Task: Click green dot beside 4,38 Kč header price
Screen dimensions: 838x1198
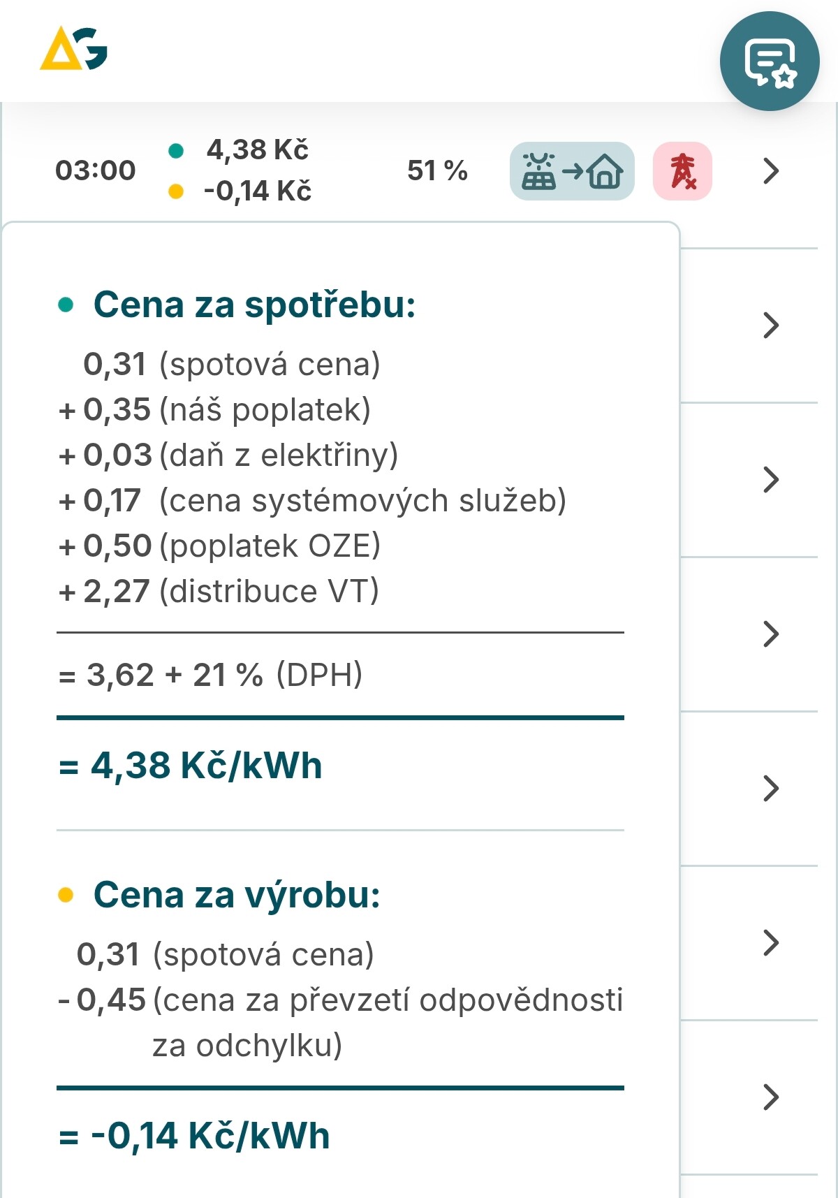Action: 176,150
